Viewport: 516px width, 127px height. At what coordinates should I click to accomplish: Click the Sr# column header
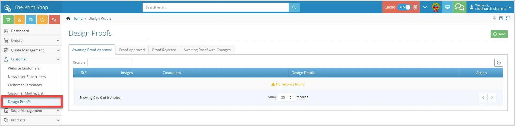click(x=84, y=73)
